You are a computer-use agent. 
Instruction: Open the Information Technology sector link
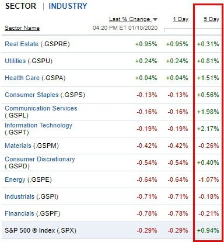click(38, 125)
